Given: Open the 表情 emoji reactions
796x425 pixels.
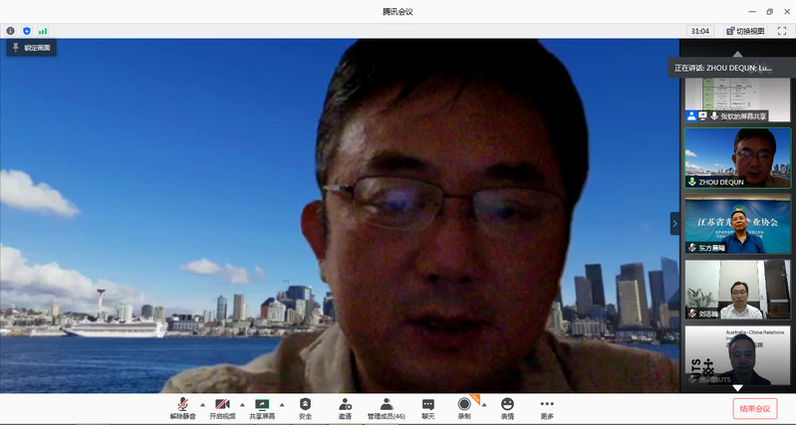Looking at the screenshot, I should (x=507, y=408).
